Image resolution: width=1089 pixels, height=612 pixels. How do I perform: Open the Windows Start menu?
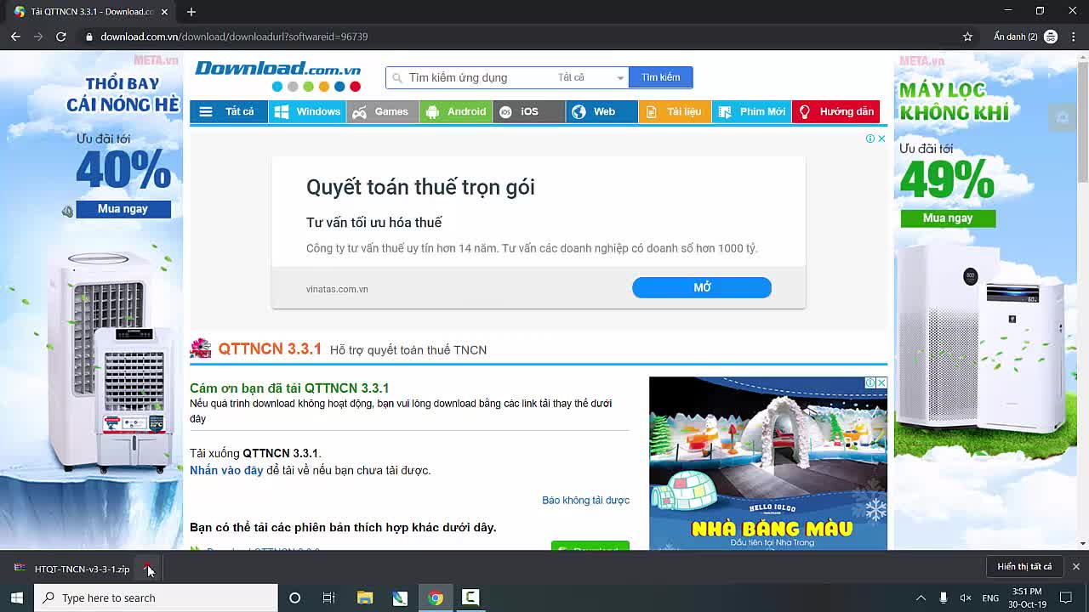coord(16,598)
